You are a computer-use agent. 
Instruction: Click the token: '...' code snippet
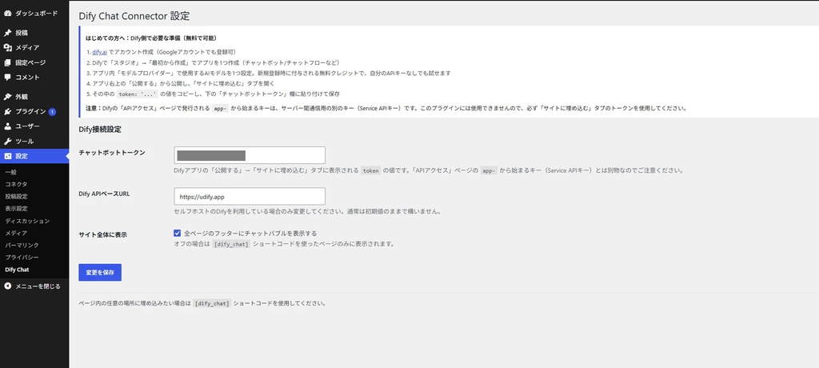click(x=137, y=94)
